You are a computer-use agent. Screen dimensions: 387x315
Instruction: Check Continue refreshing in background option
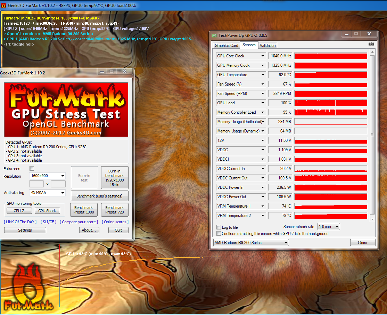[219, 234]
